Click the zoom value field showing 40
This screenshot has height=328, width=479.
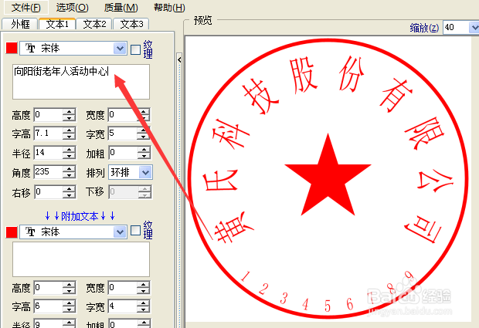coord(456,28)
